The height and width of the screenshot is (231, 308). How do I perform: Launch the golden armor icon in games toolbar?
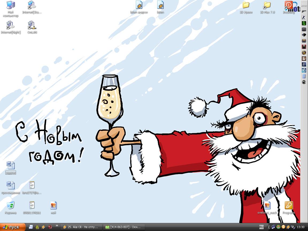click(304, 41)
